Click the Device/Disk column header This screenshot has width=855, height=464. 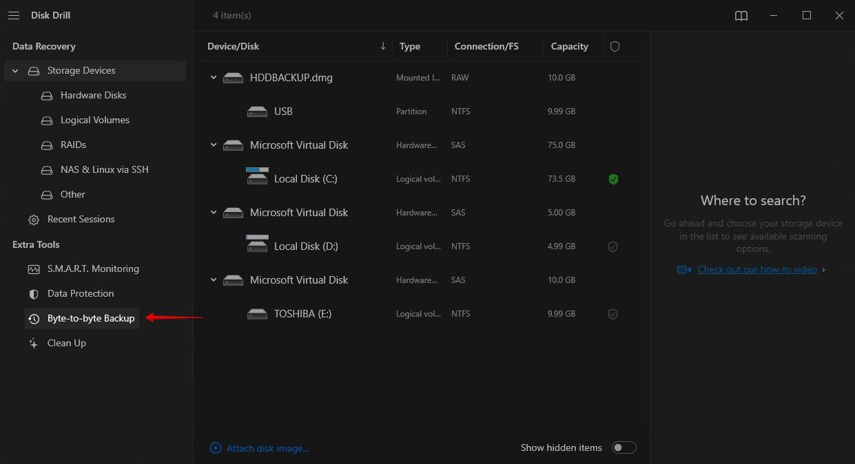tap(234, 47)
